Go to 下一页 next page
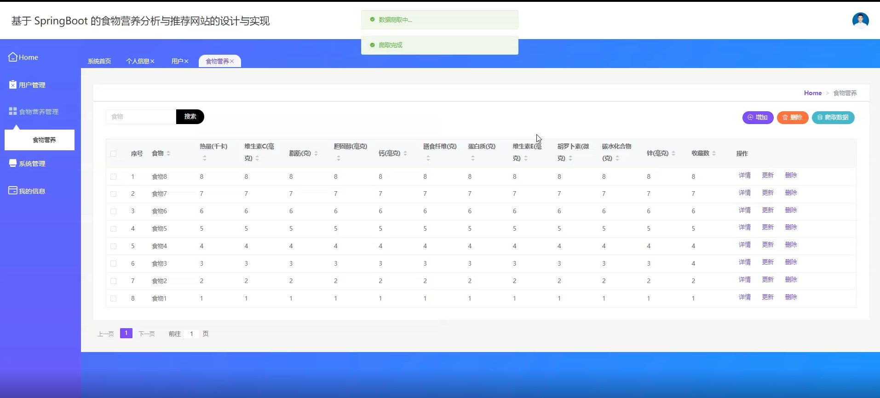This screenshot has width=880, height=398. (x=147, y=334)
